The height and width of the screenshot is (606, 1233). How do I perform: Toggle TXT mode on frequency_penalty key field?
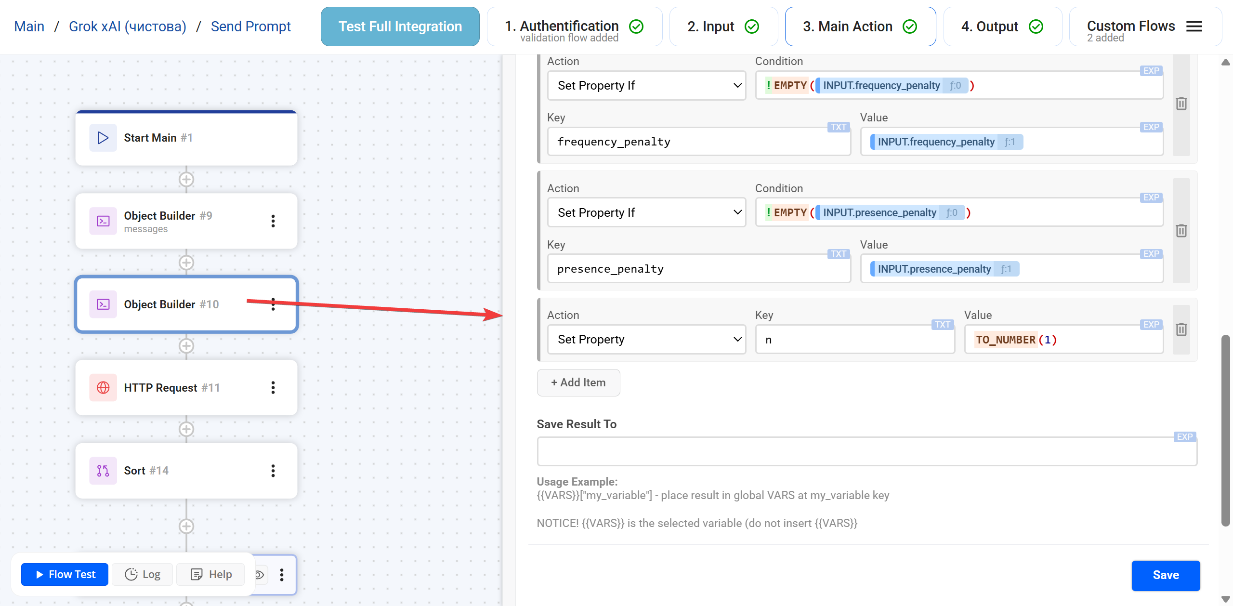(839, 127)
